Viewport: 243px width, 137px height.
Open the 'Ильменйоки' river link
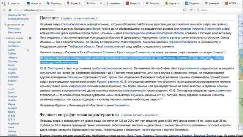121,105
